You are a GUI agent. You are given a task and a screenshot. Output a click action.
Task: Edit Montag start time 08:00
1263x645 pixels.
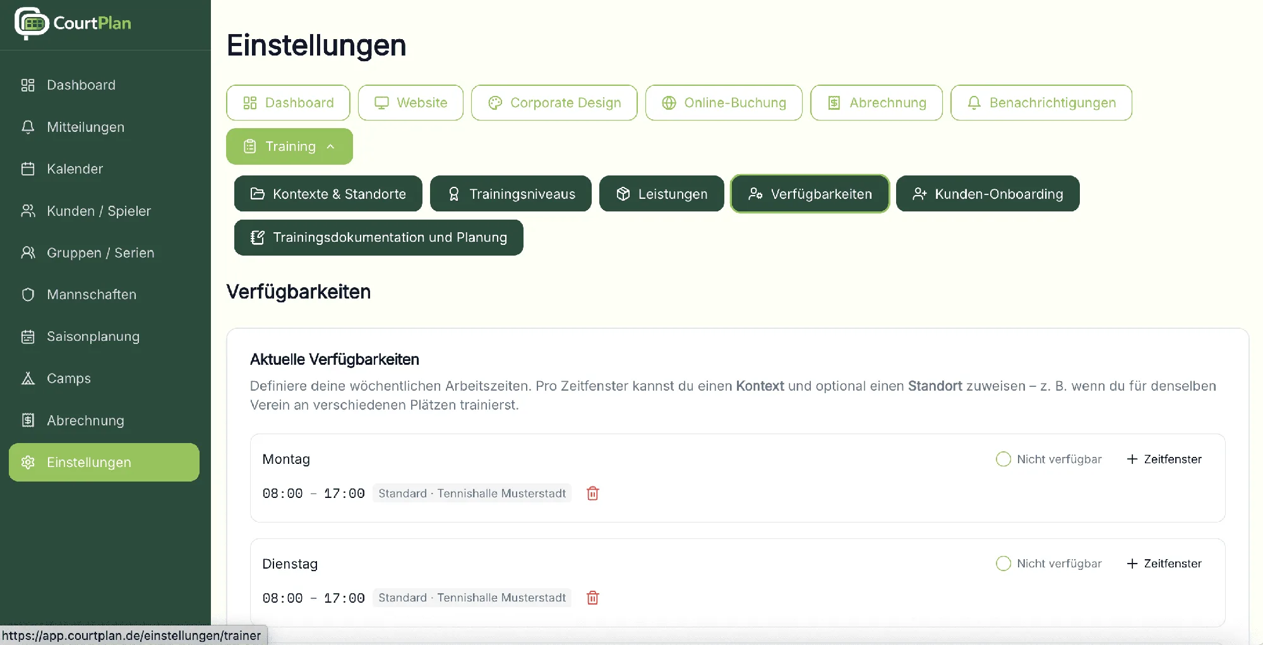coord(282,494)
